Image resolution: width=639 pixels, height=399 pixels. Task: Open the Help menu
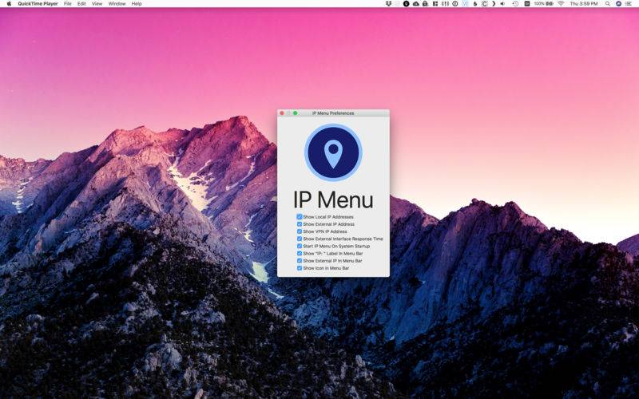click(x=137, y=4)
